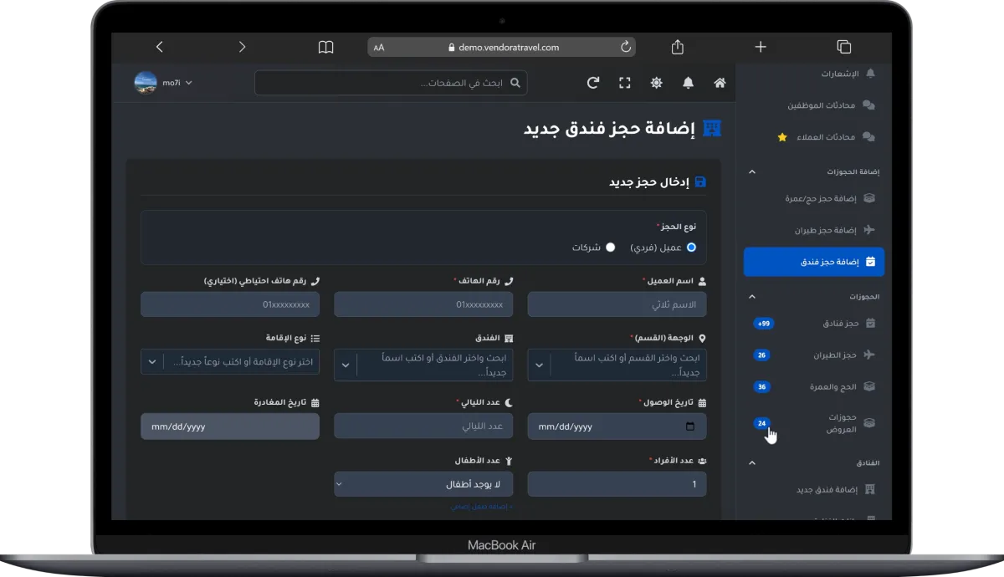Go forward in the browser
The width and height of the screenshot is (1004, 577).
tap(243, 47)
